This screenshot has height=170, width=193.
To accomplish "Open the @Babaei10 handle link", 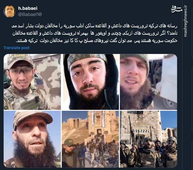I will pyautogui.click(x=30, y=14).
